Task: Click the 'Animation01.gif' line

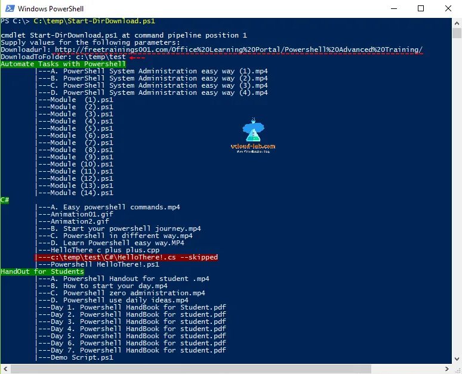Action: click(x=82, y=214)
